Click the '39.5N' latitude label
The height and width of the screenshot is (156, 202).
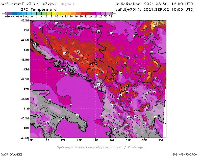(25, 138)
